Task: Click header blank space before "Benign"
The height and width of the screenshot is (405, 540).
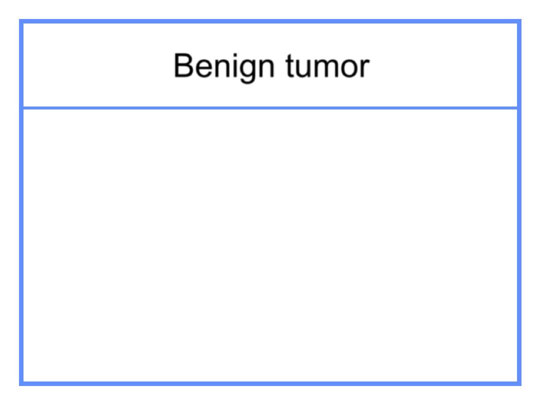Action: tap(98, 65)
